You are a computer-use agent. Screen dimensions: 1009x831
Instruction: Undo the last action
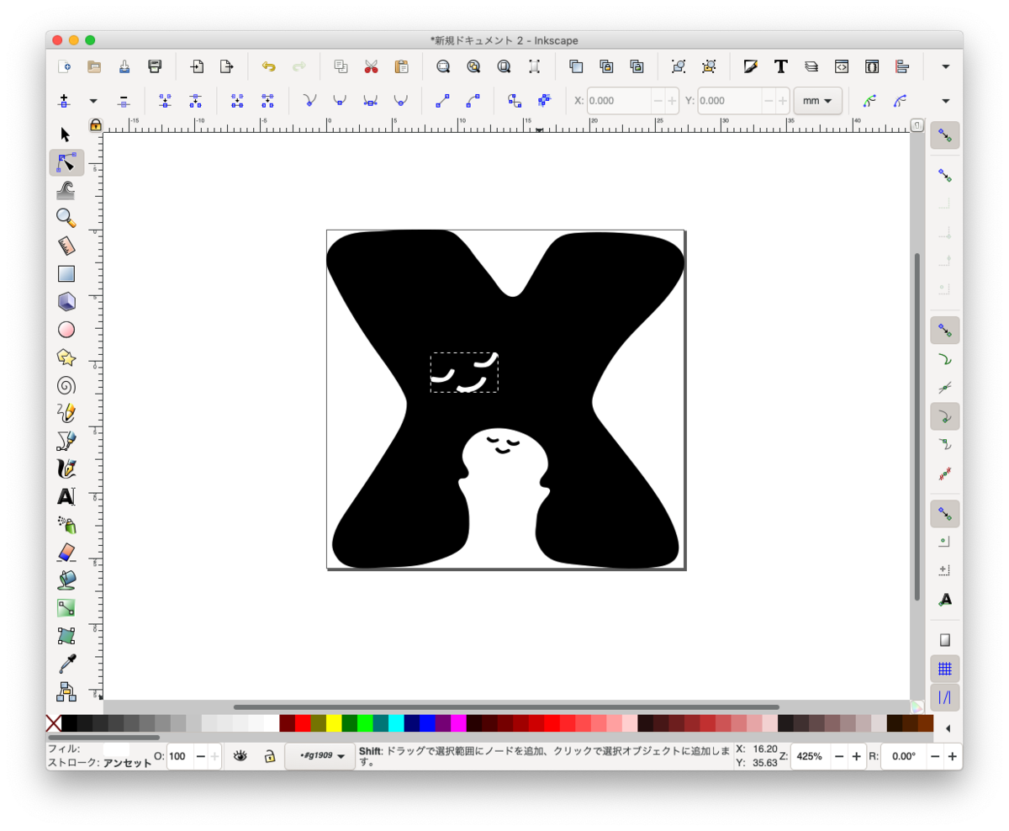pos(268,66)
